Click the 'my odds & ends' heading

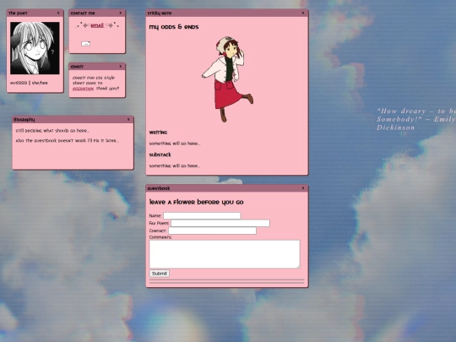174,27
